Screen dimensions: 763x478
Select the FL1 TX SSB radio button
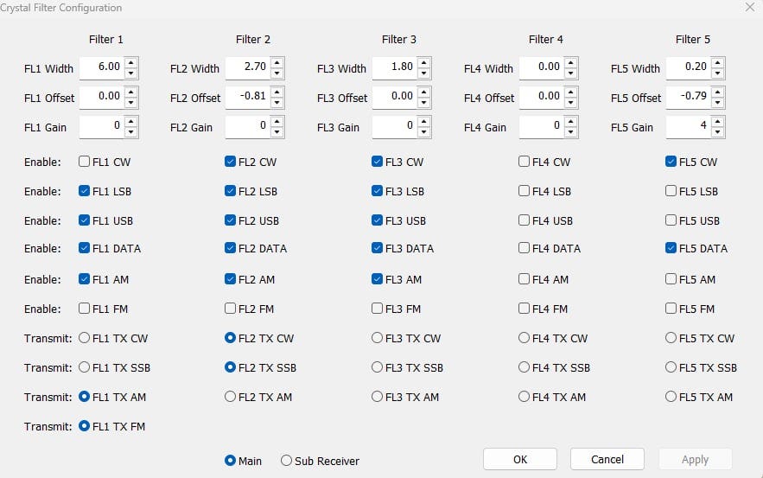[x=84, y=367]
